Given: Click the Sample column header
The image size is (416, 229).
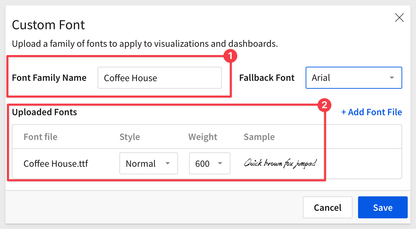Looking at the screenshot, I should point(259,137).
